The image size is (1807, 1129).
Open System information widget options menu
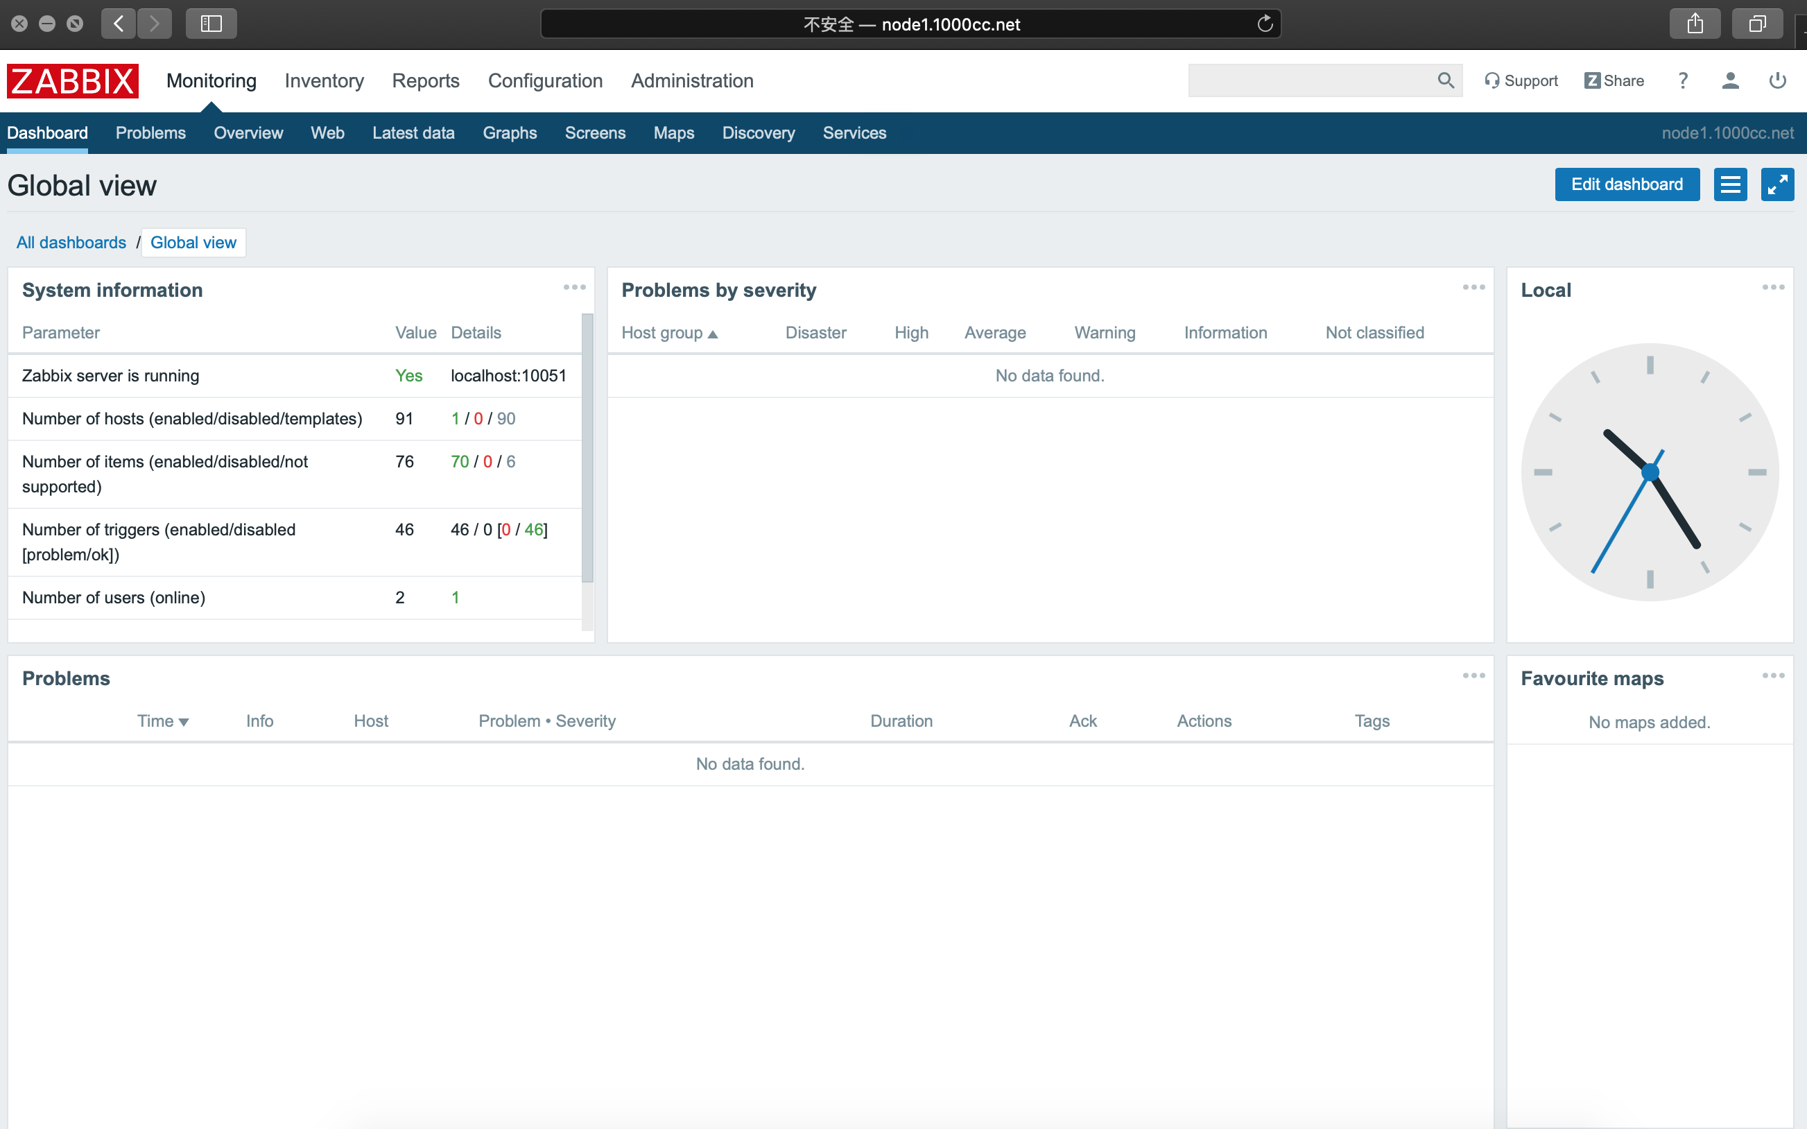pos(574,288)
